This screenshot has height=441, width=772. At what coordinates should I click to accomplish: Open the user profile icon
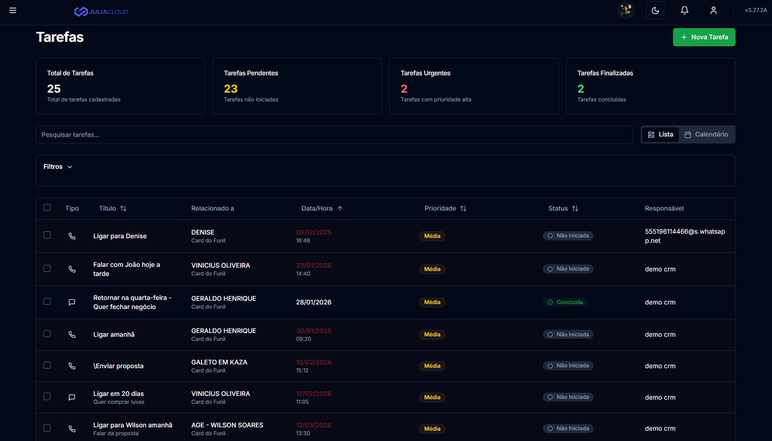713,10
